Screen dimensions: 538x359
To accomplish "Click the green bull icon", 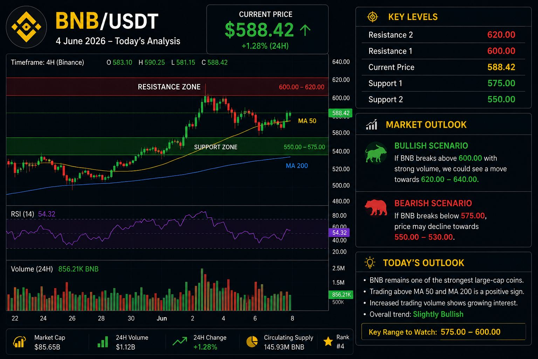I will 376,153.
